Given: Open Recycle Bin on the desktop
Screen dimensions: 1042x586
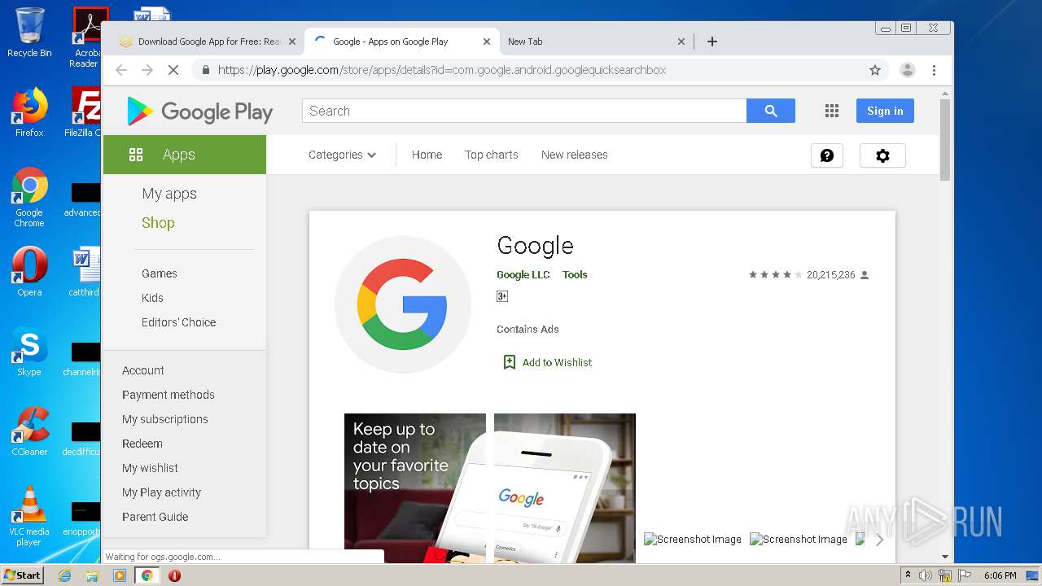Looking at the screenshot, I should 29,33.
